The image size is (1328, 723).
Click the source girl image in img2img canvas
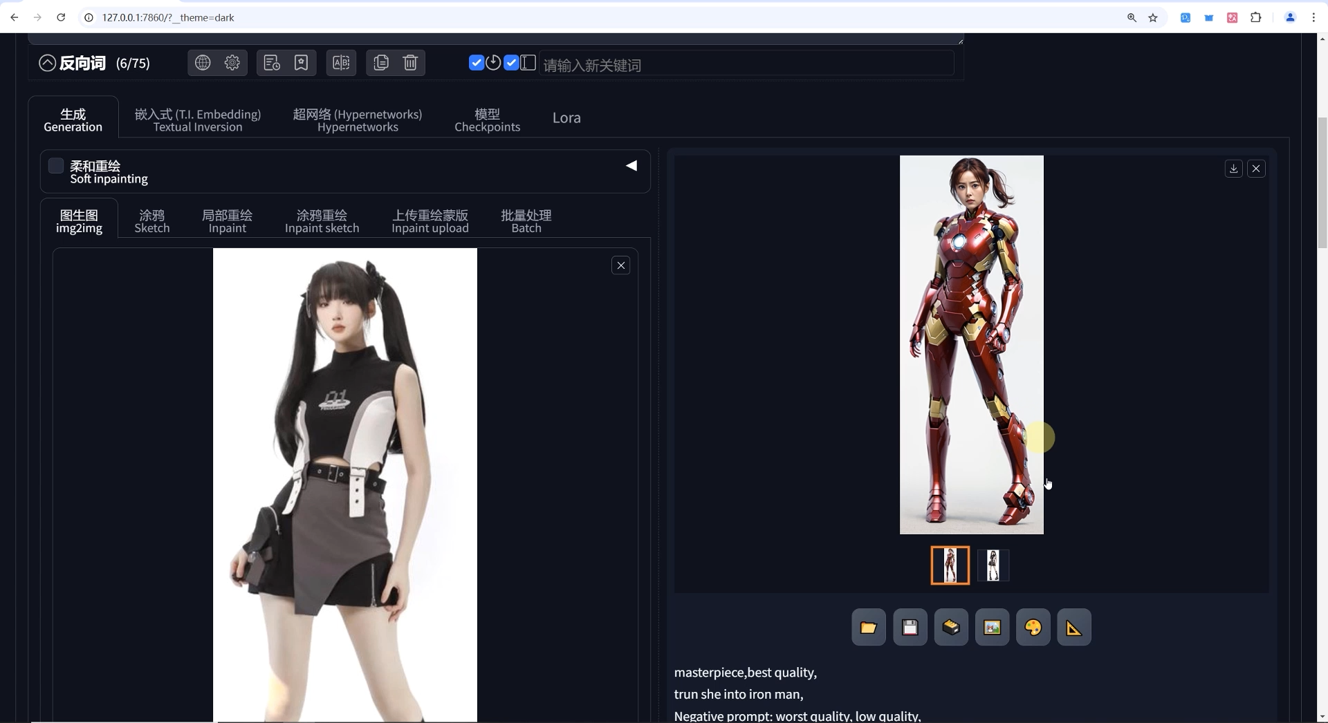345,484
